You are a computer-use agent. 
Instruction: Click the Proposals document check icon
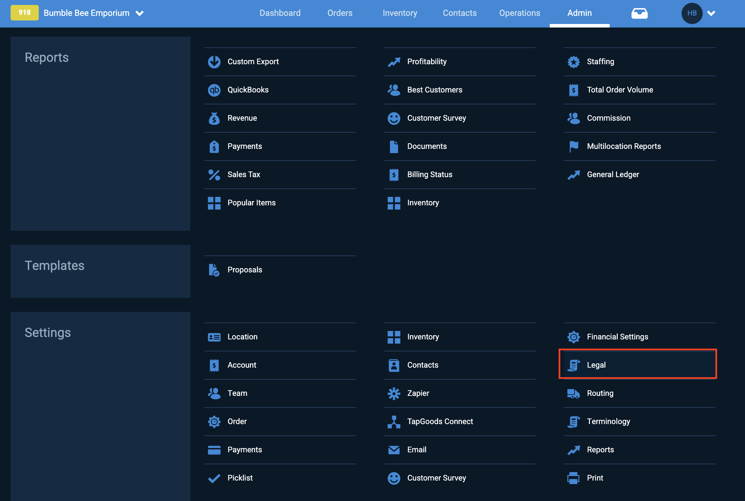pos(214,270)
